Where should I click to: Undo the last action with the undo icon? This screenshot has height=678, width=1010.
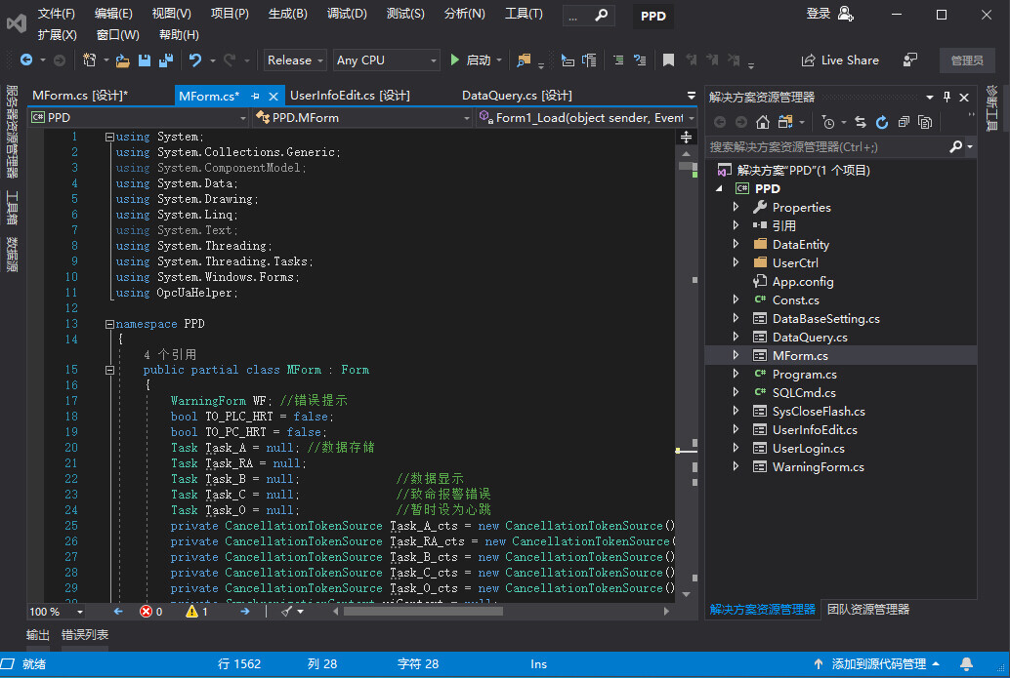click(x=195, y=60)
